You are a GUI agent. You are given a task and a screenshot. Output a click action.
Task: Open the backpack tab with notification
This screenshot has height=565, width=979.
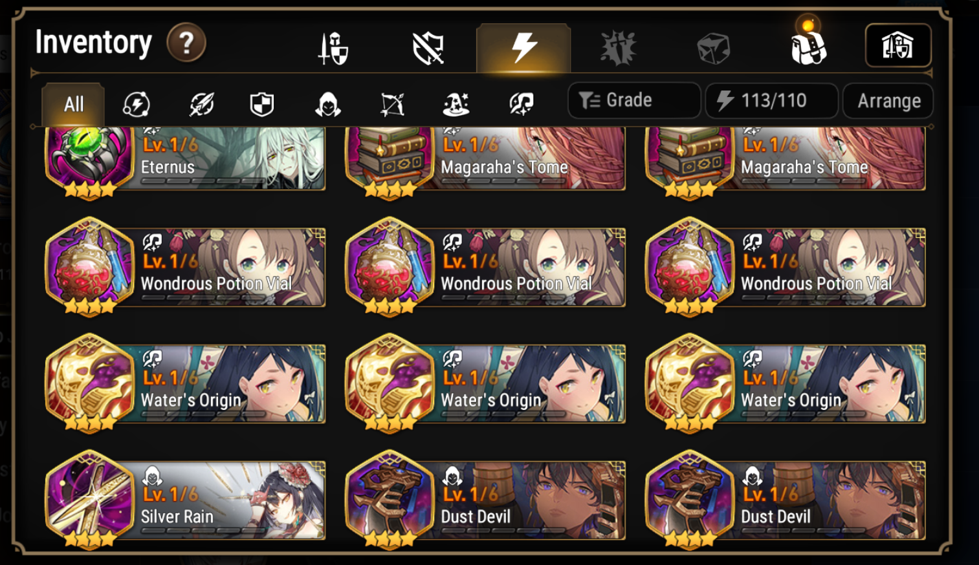pos(808,45)
